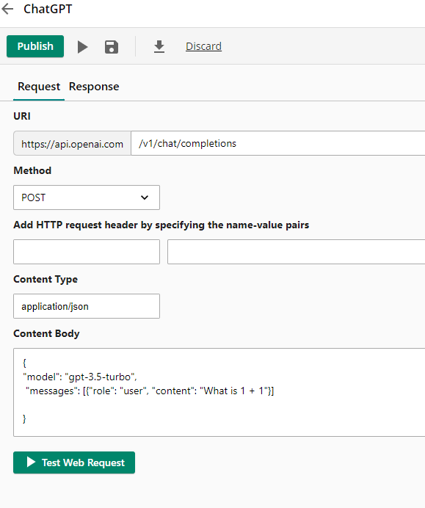Click the HTTP header name input field
This screenshot has height=508, width=425.
click(87, 252)
